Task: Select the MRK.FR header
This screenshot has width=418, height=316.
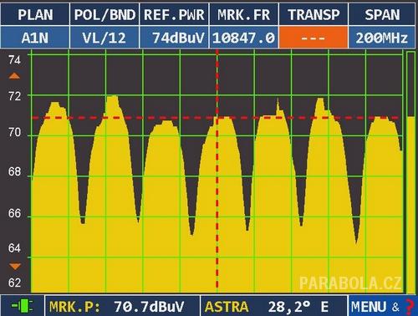Action: coord(243,14)
